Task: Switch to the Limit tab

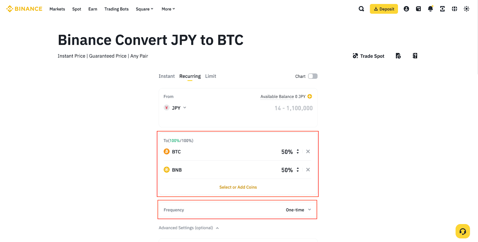Action: (x=210, y=76)
